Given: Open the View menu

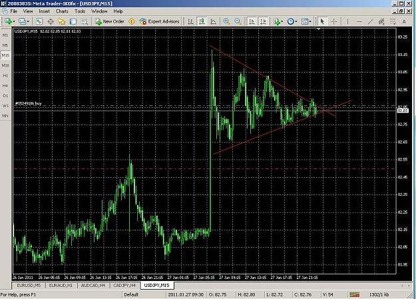Looking at the screenshot, I should coord(28,11).
